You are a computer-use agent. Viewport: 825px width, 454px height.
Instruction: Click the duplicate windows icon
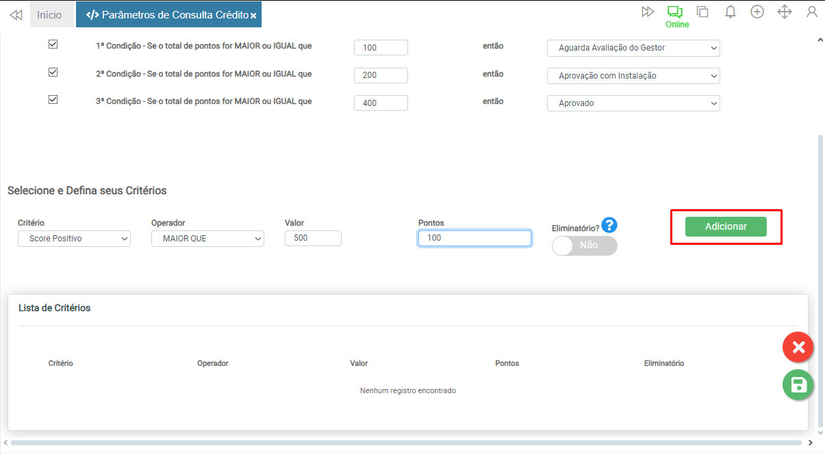click(x=702, y=12)
